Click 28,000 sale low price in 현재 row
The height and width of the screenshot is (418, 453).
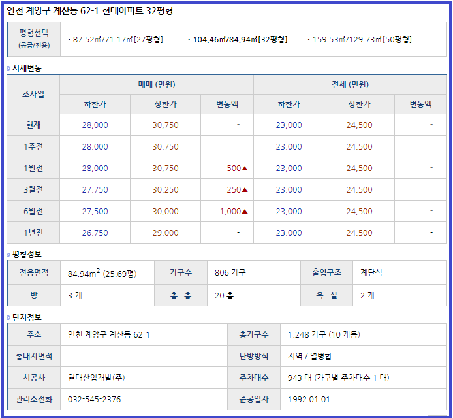(95, 125)
